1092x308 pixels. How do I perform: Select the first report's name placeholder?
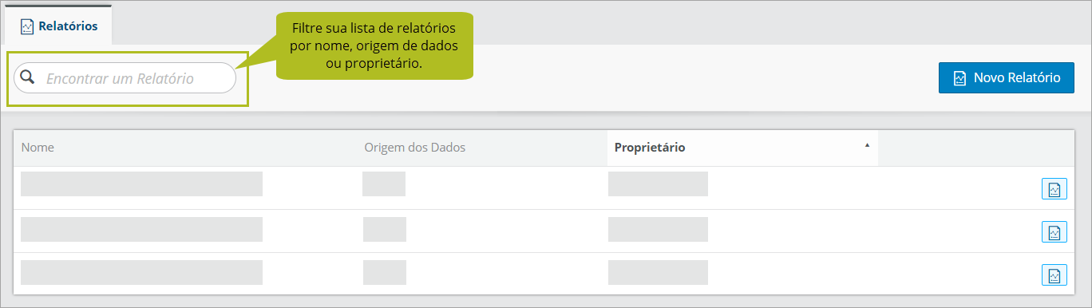tap(142, 184)
